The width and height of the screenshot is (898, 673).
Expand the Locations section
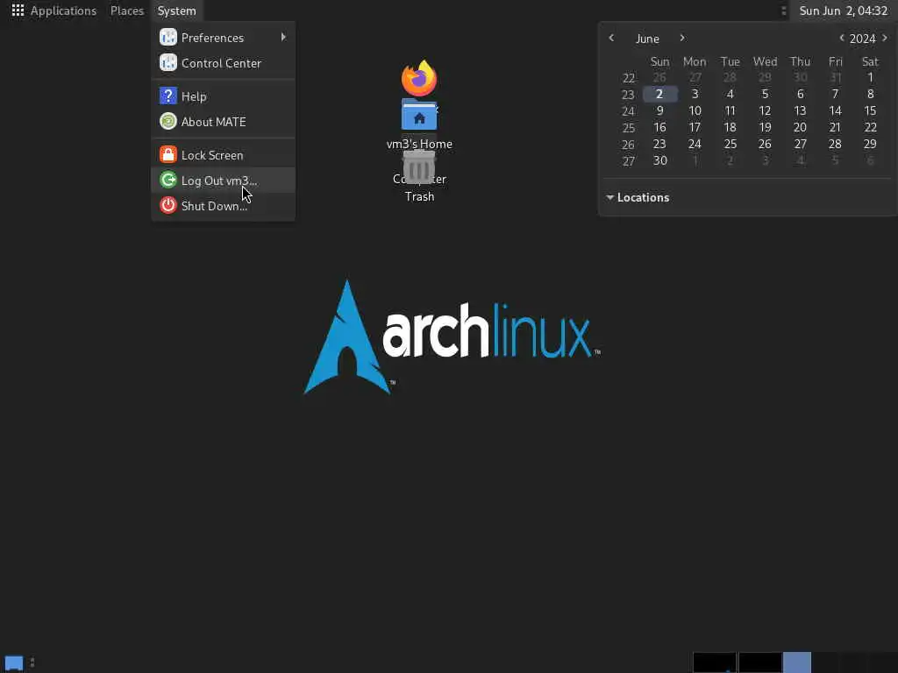pos(638,197)
